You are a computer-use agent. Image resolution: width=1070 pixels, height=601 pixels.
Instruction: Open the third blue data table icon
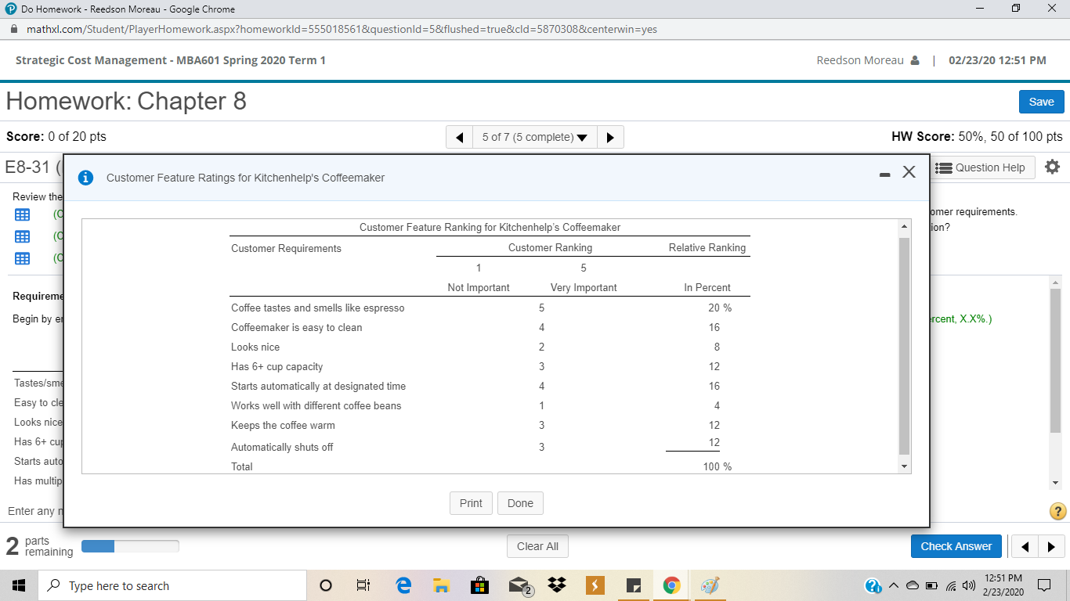(x=22, y=258)
